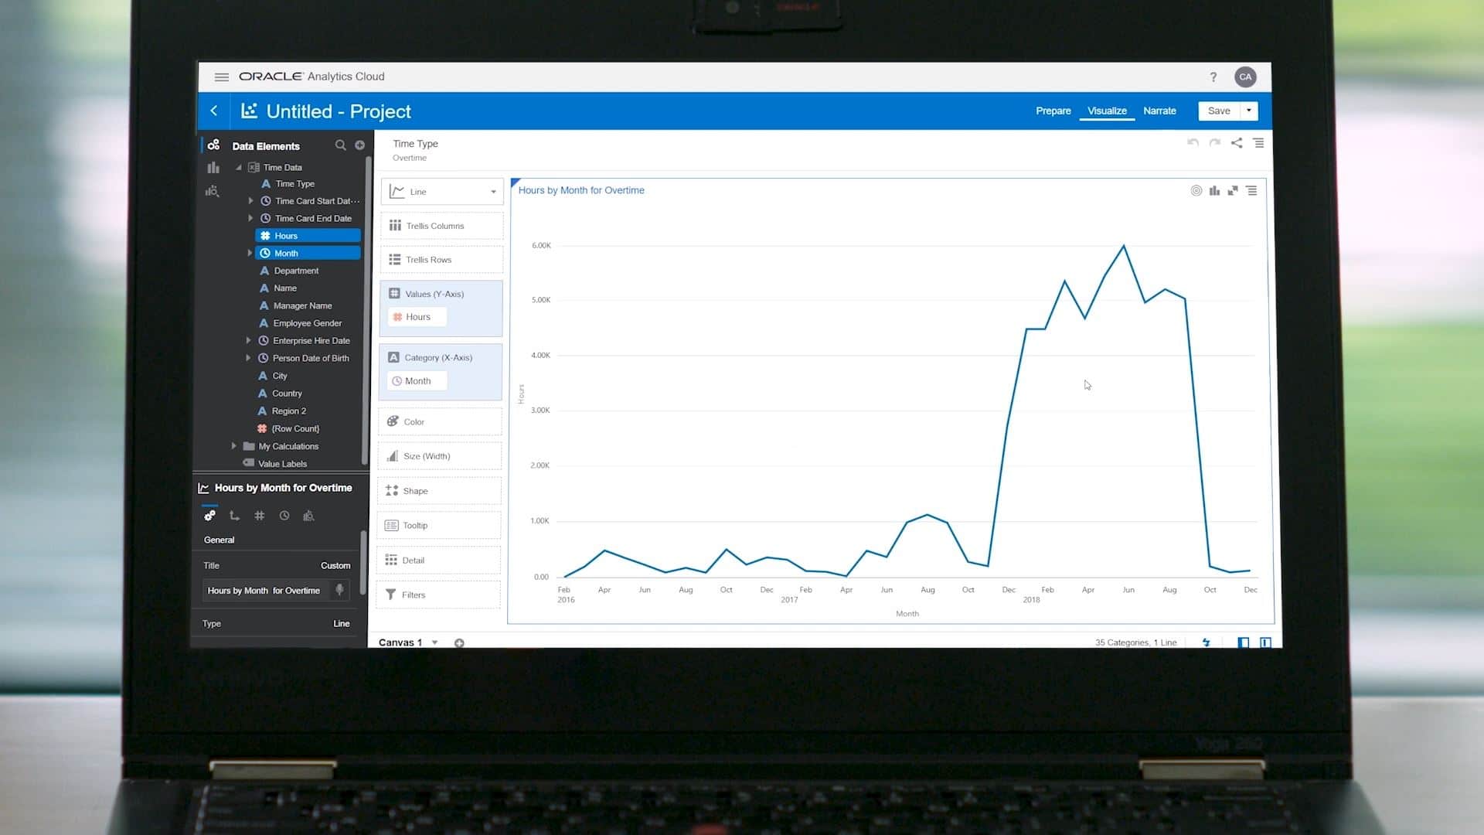Image resolution: width=1484 pixels, height=835 pixels.
Task: Toggle auto-apply data lightning icon
Action: (x=1206, y=642)
